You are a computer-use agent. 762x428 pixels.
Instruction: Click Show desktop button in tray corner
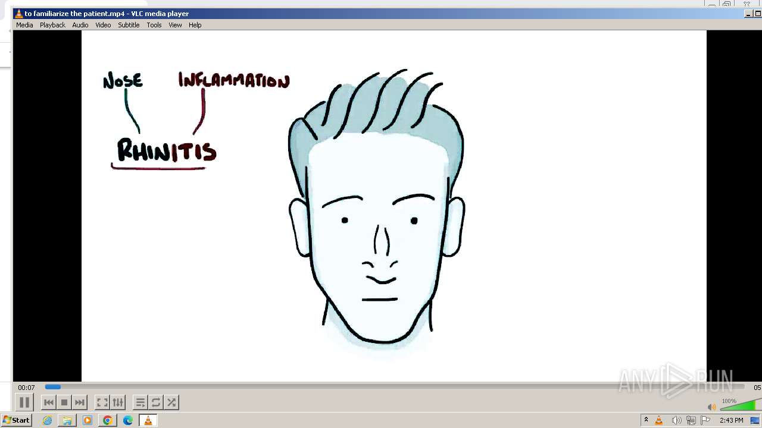(x=755, y=420)
